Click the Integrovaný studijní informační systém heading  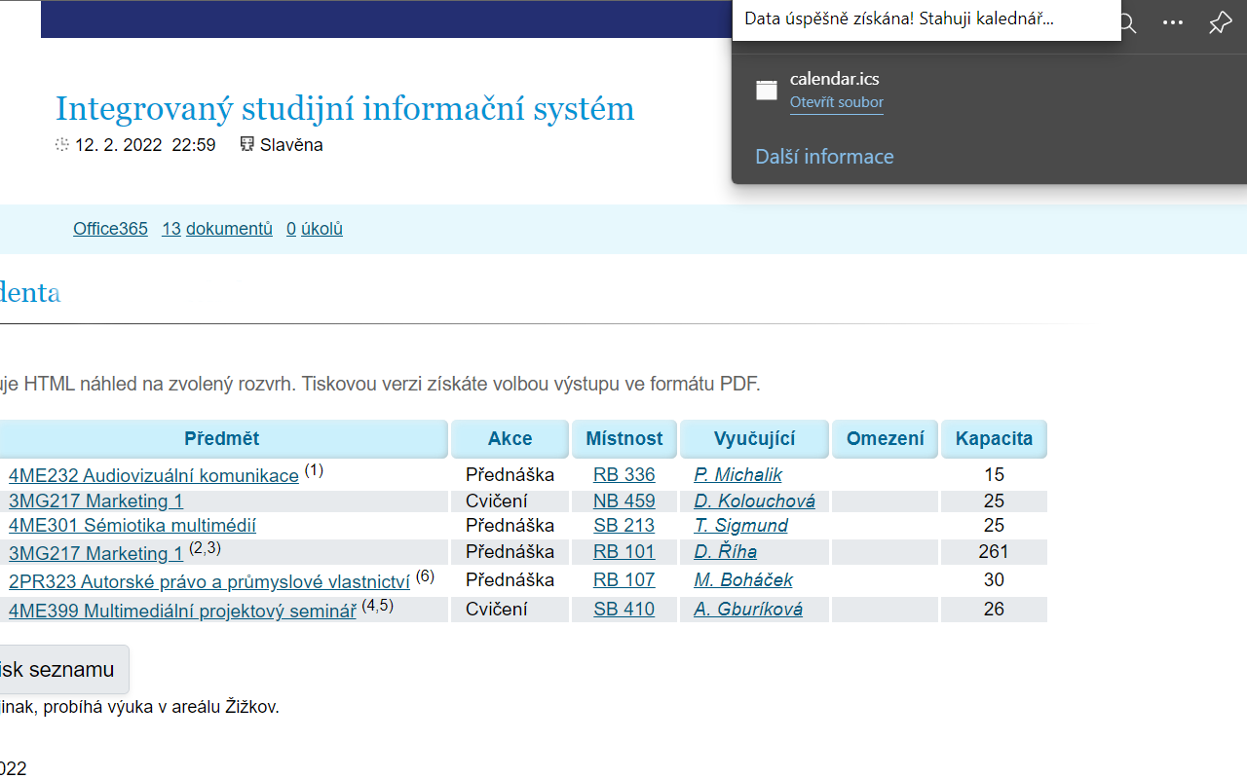[x=345, y=108]
